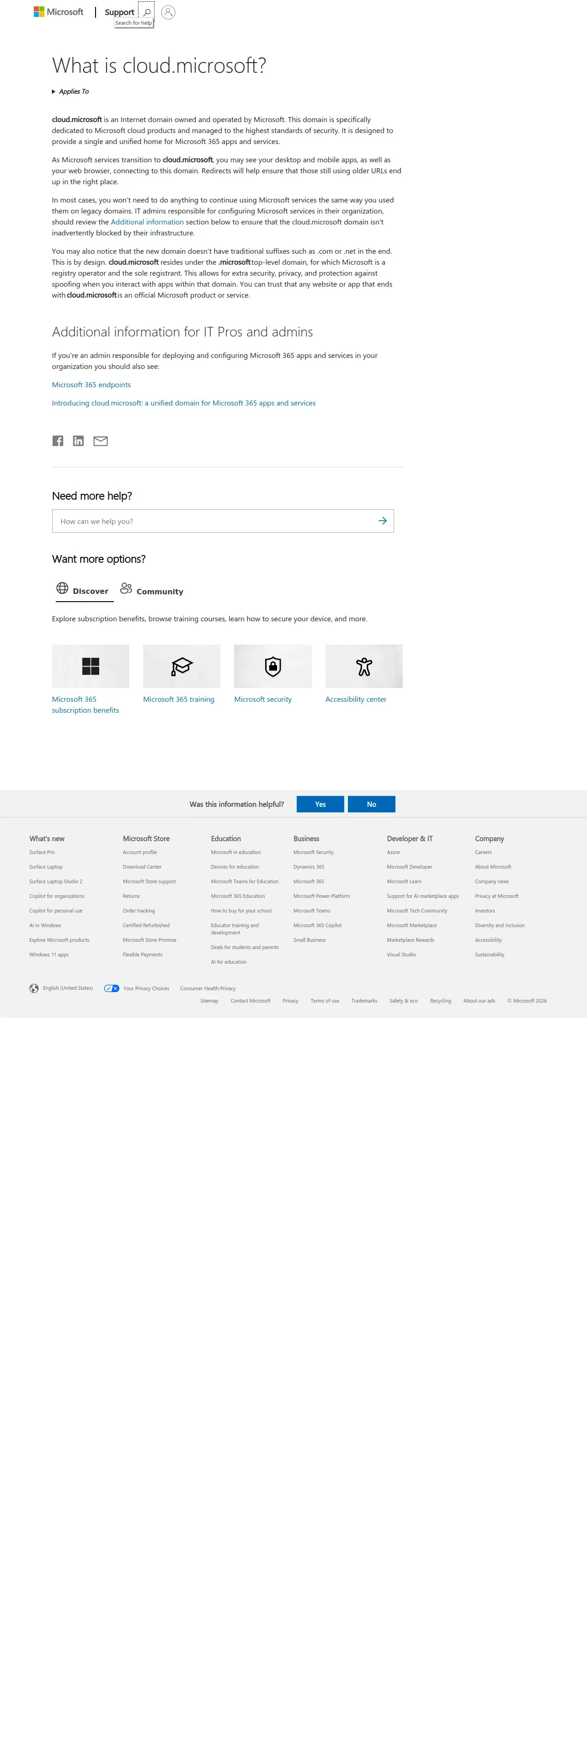Open Terms of use footer link
Screen dimensions: 587x1761
coord(325,1001)
